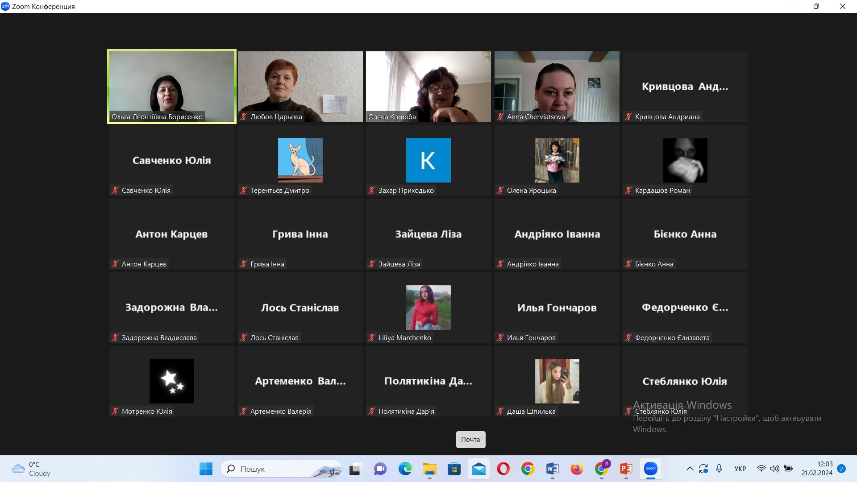
Task: Open the volume control in tray
Action: click(774, 469)
